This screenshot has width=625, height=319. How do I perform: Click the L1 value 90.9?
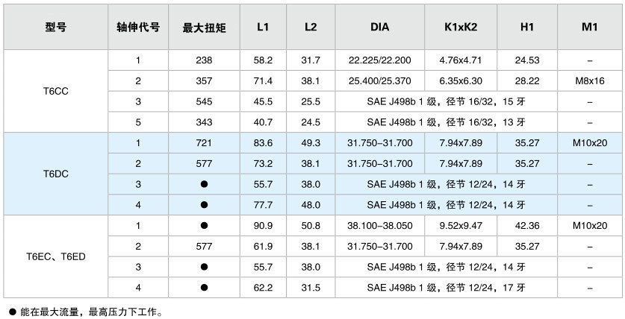tap(262, 225)
